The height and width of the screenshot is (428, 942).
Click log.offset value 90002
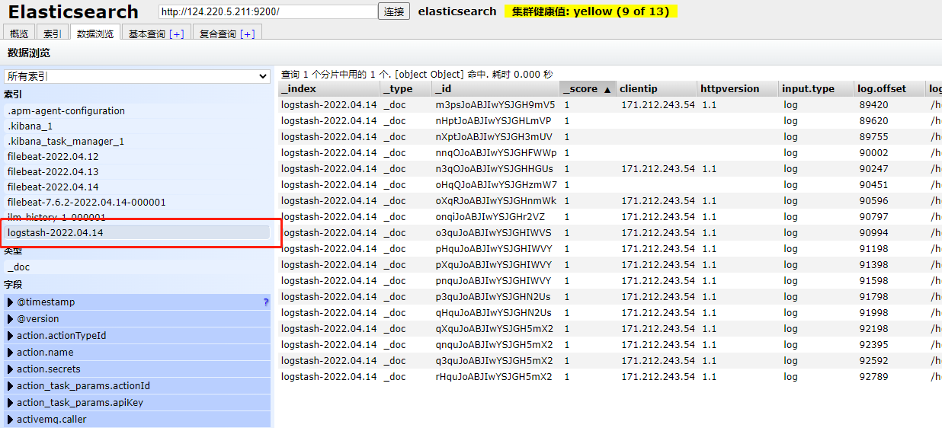(x=873, y=153)
